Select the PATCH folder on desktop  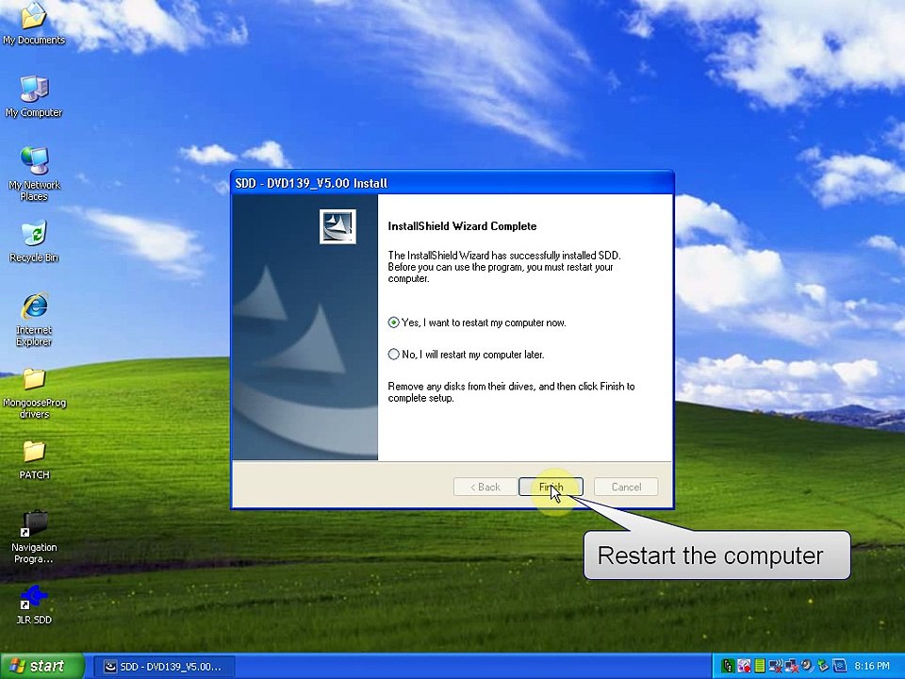34,460
